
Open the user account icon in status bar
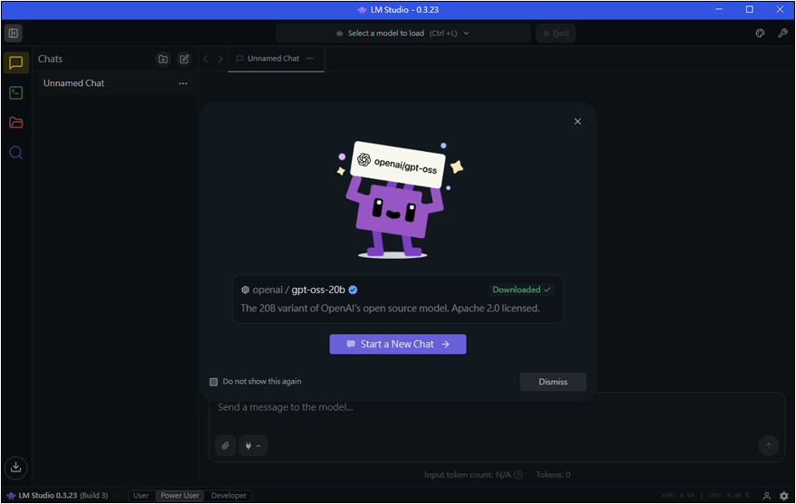(766, 495)
